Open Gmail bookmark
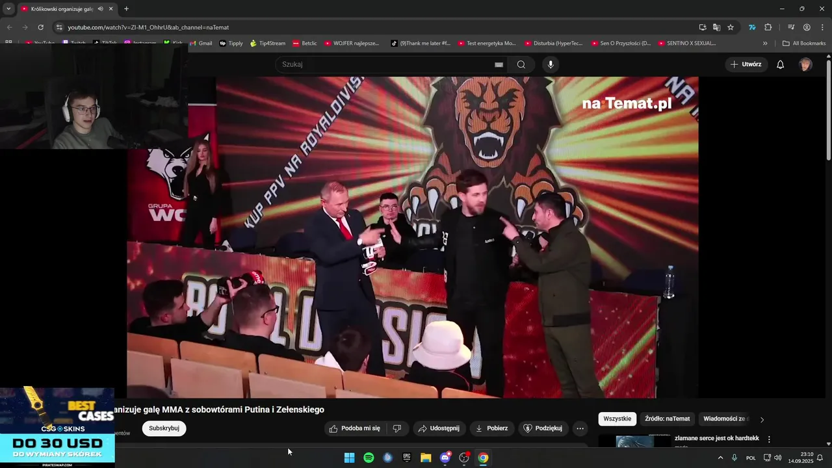The width and height of the screenshot is (832, 468). [x=200, y=44]
